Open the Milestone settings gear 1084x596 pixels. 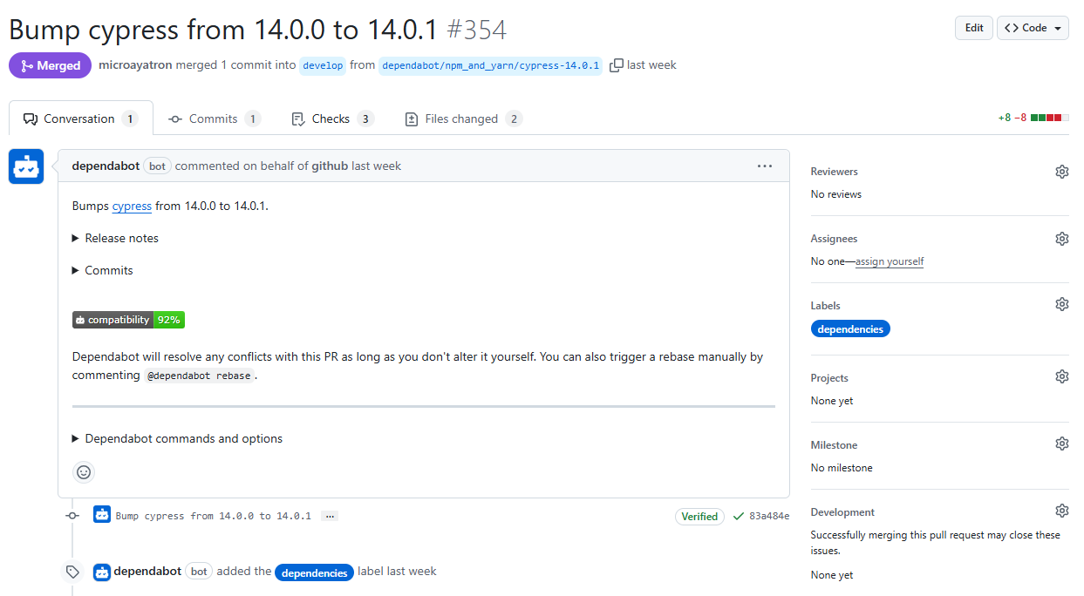point(1061,444)
